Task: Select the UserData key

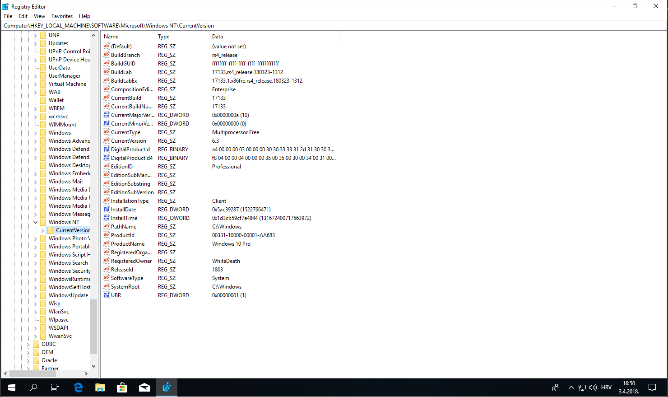Action: 59,68
